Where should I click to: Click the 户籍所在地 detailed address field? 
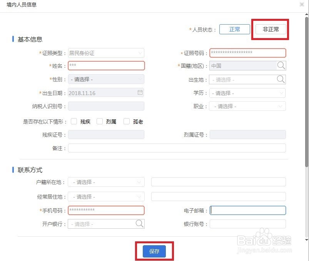click(218, 182)
